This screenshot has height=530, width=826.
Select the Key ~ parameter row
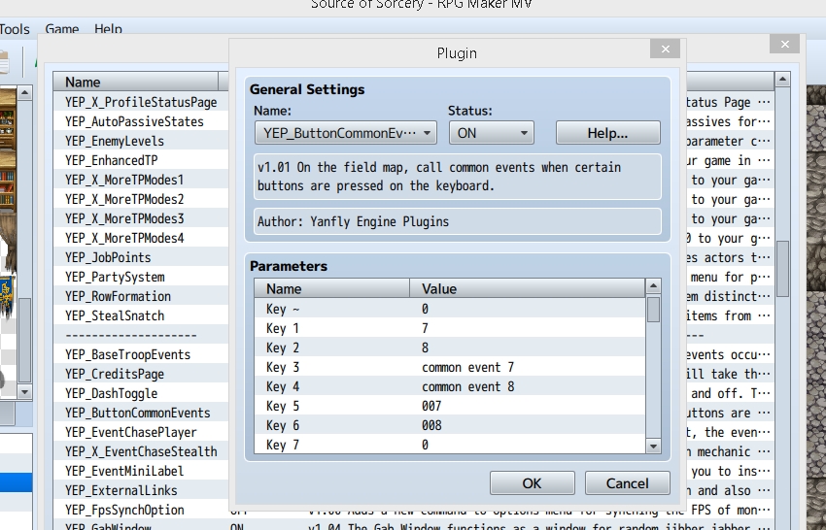(x=449, y=309)
